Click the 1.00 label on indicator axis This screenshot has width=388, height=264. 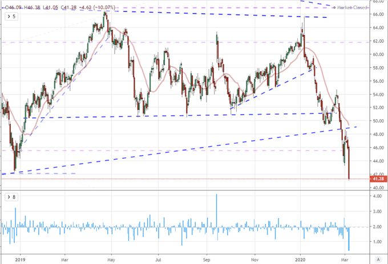tap(377, 242)
